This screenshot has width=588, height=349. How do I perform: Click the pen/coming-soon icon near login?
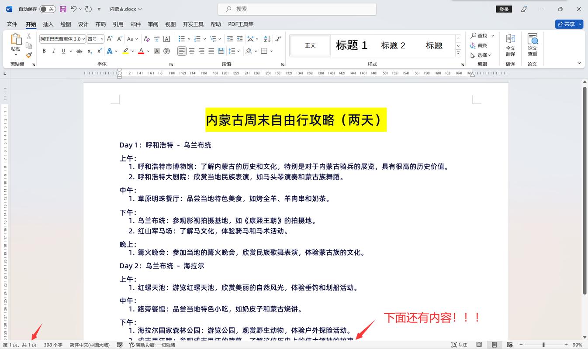click(524, 9)
